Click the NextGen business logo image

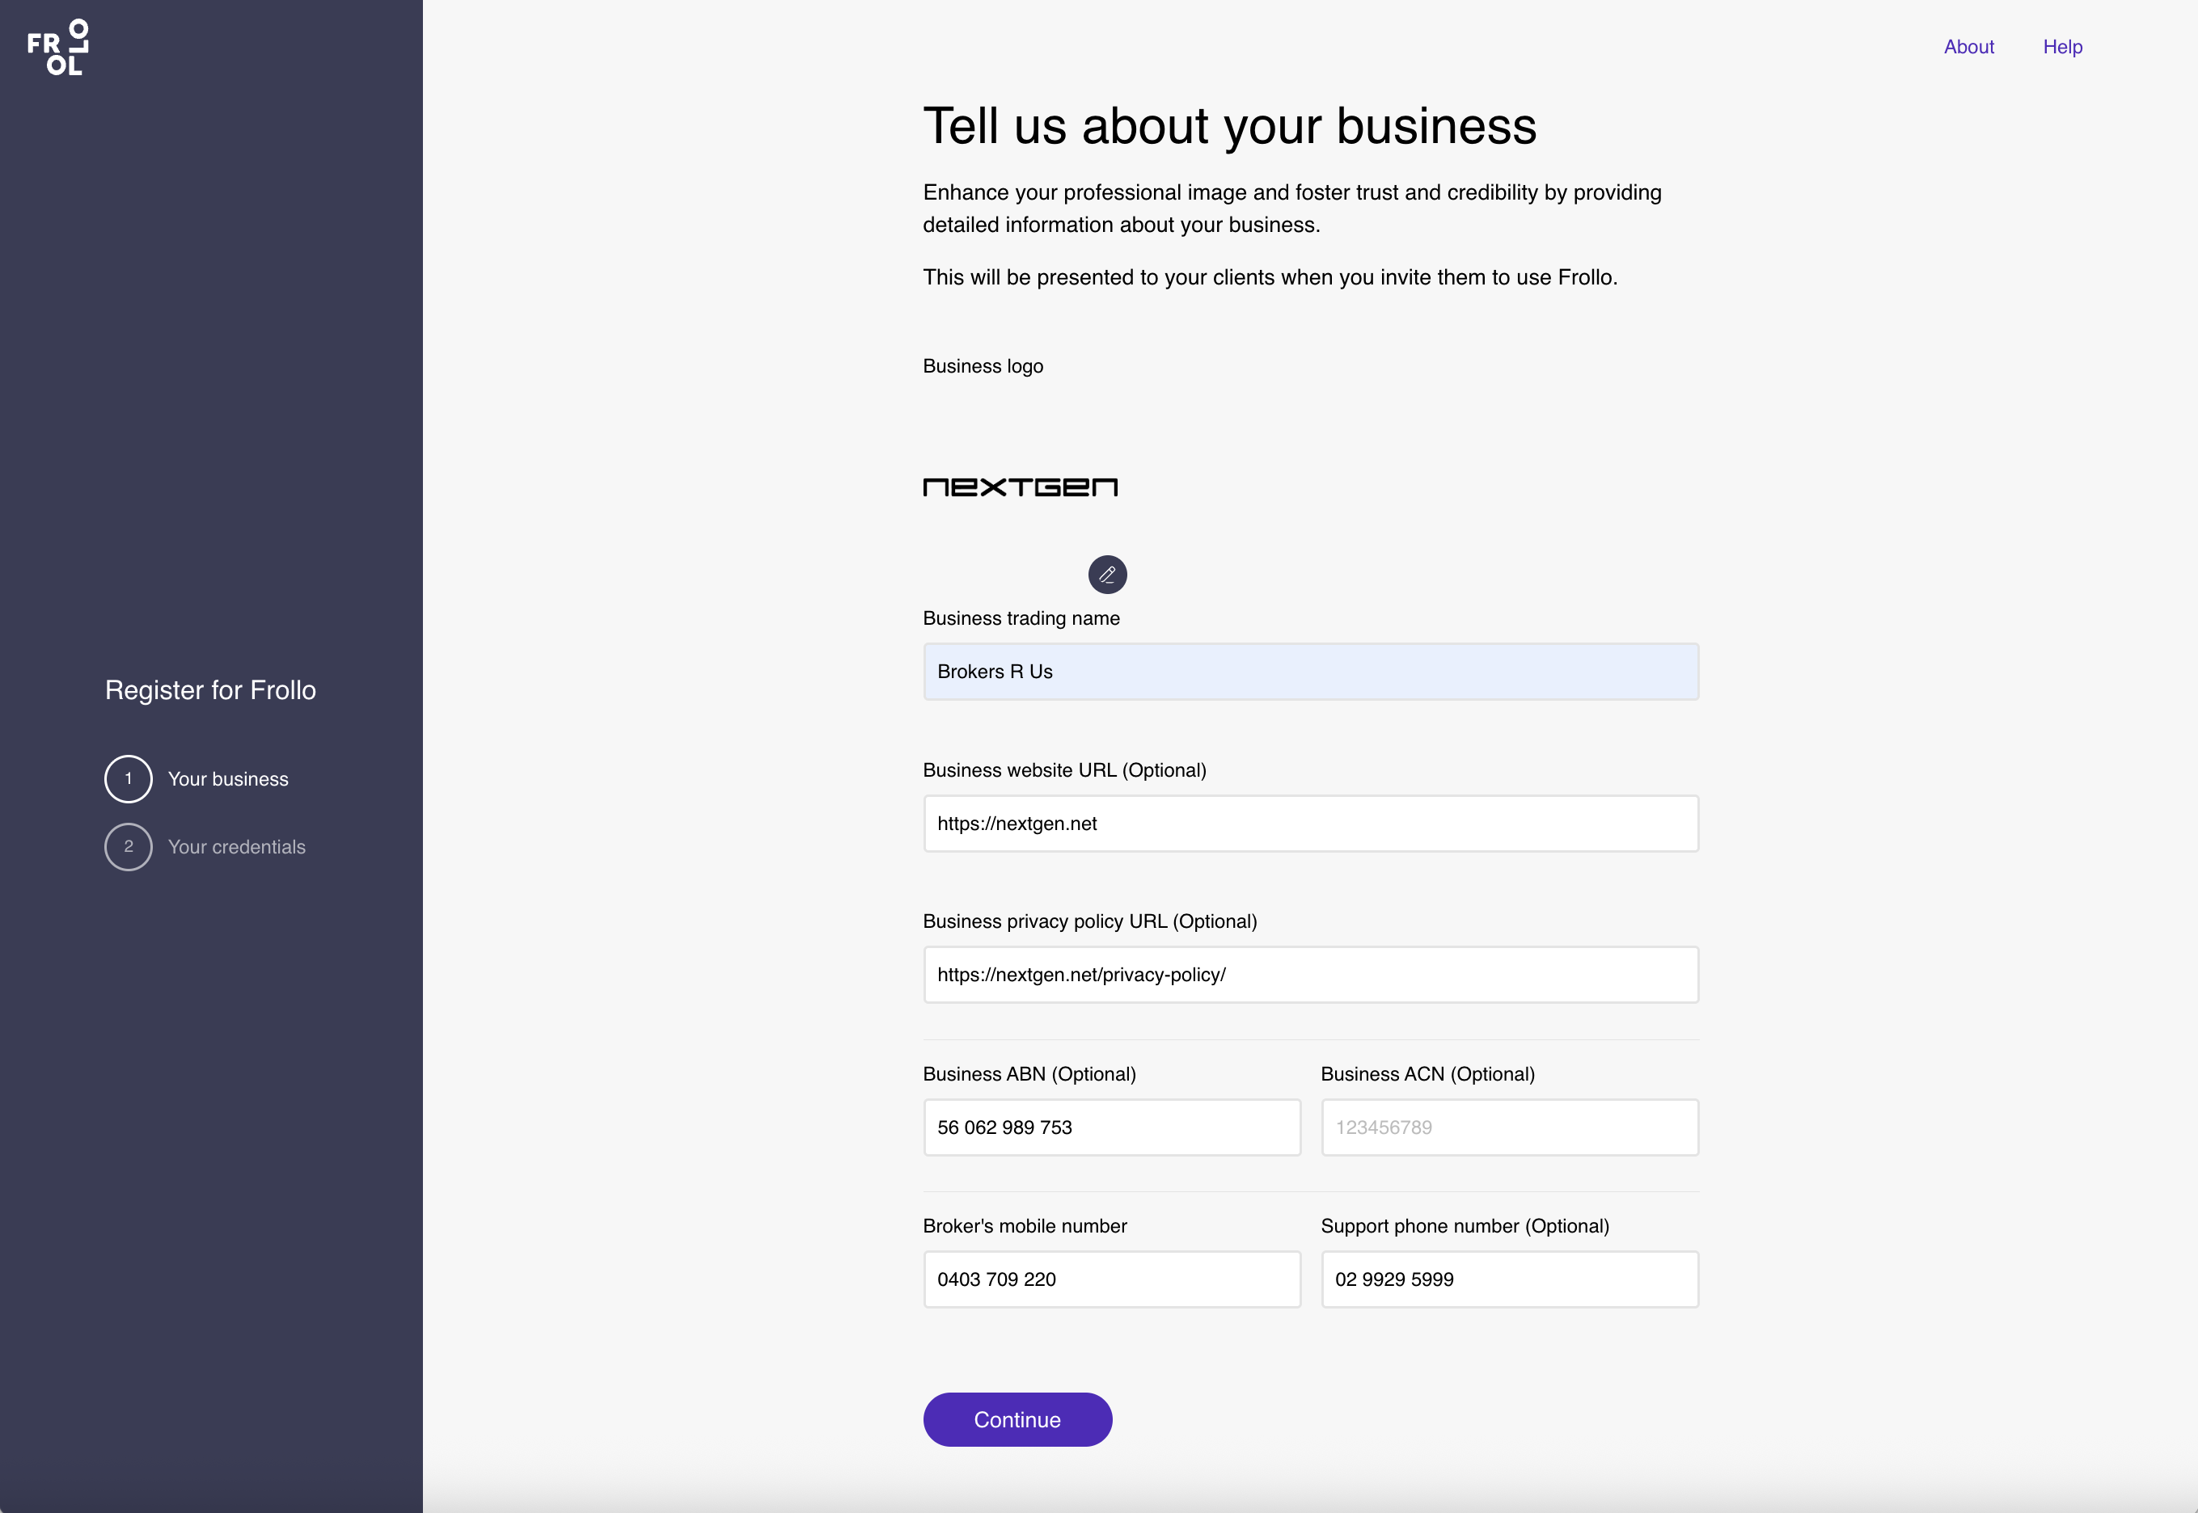pos(1020,487)
